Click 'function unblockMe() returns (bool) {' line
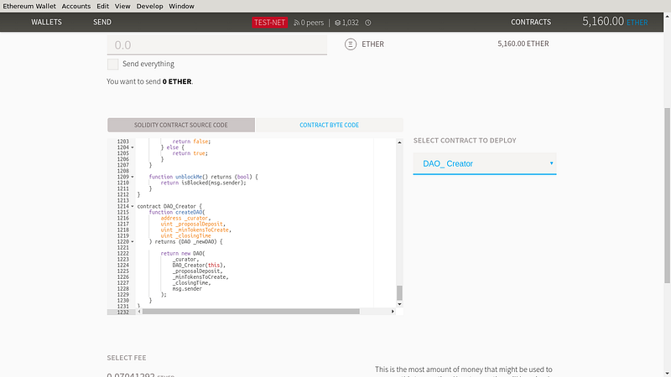 (x=203, y=177)
